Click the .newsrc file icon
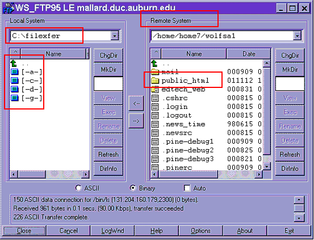The image size is (314, 240). [155, 133]
